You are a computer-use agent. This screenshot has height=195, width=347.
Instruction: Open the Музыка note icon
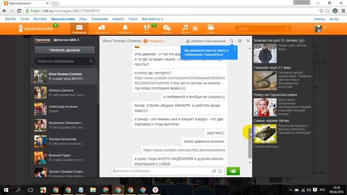pyautogui.click(x=185, y=29)
